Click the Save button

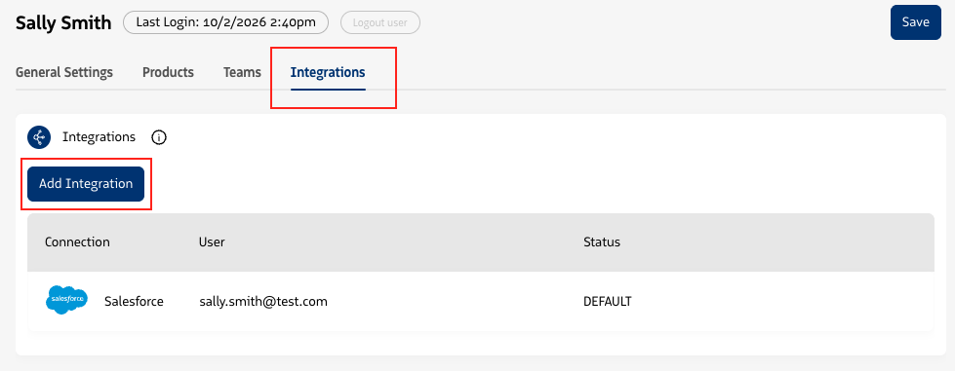[915, 22]
